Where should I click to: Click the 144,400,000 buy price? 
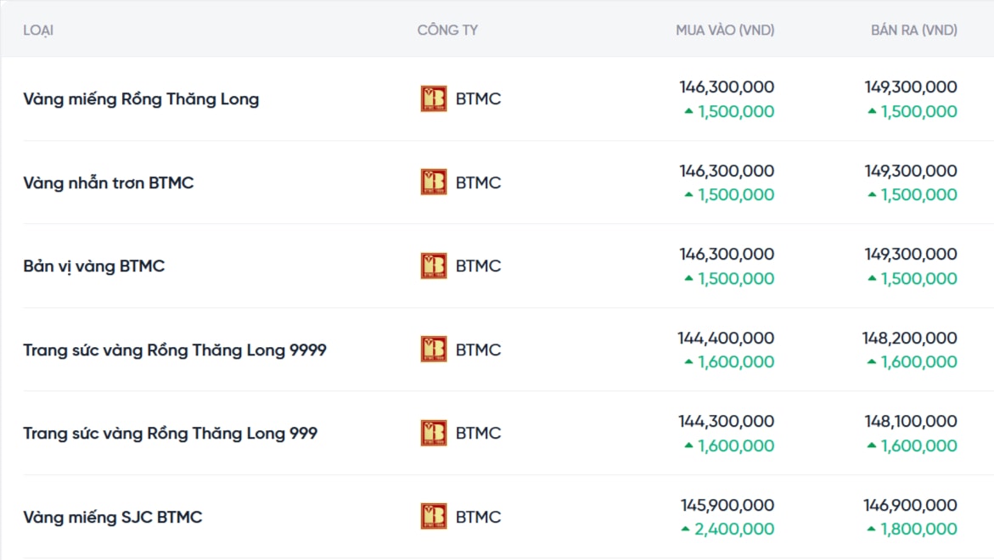point(726,338)
